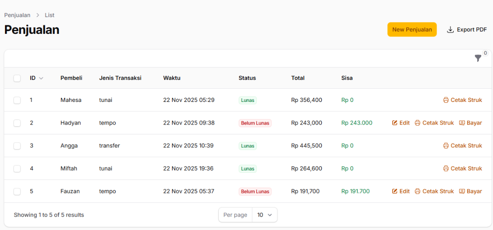This screenshot has height=230, width=493.
Task: Click printer icon in Hadyan's row
Action: pos(418,123)
